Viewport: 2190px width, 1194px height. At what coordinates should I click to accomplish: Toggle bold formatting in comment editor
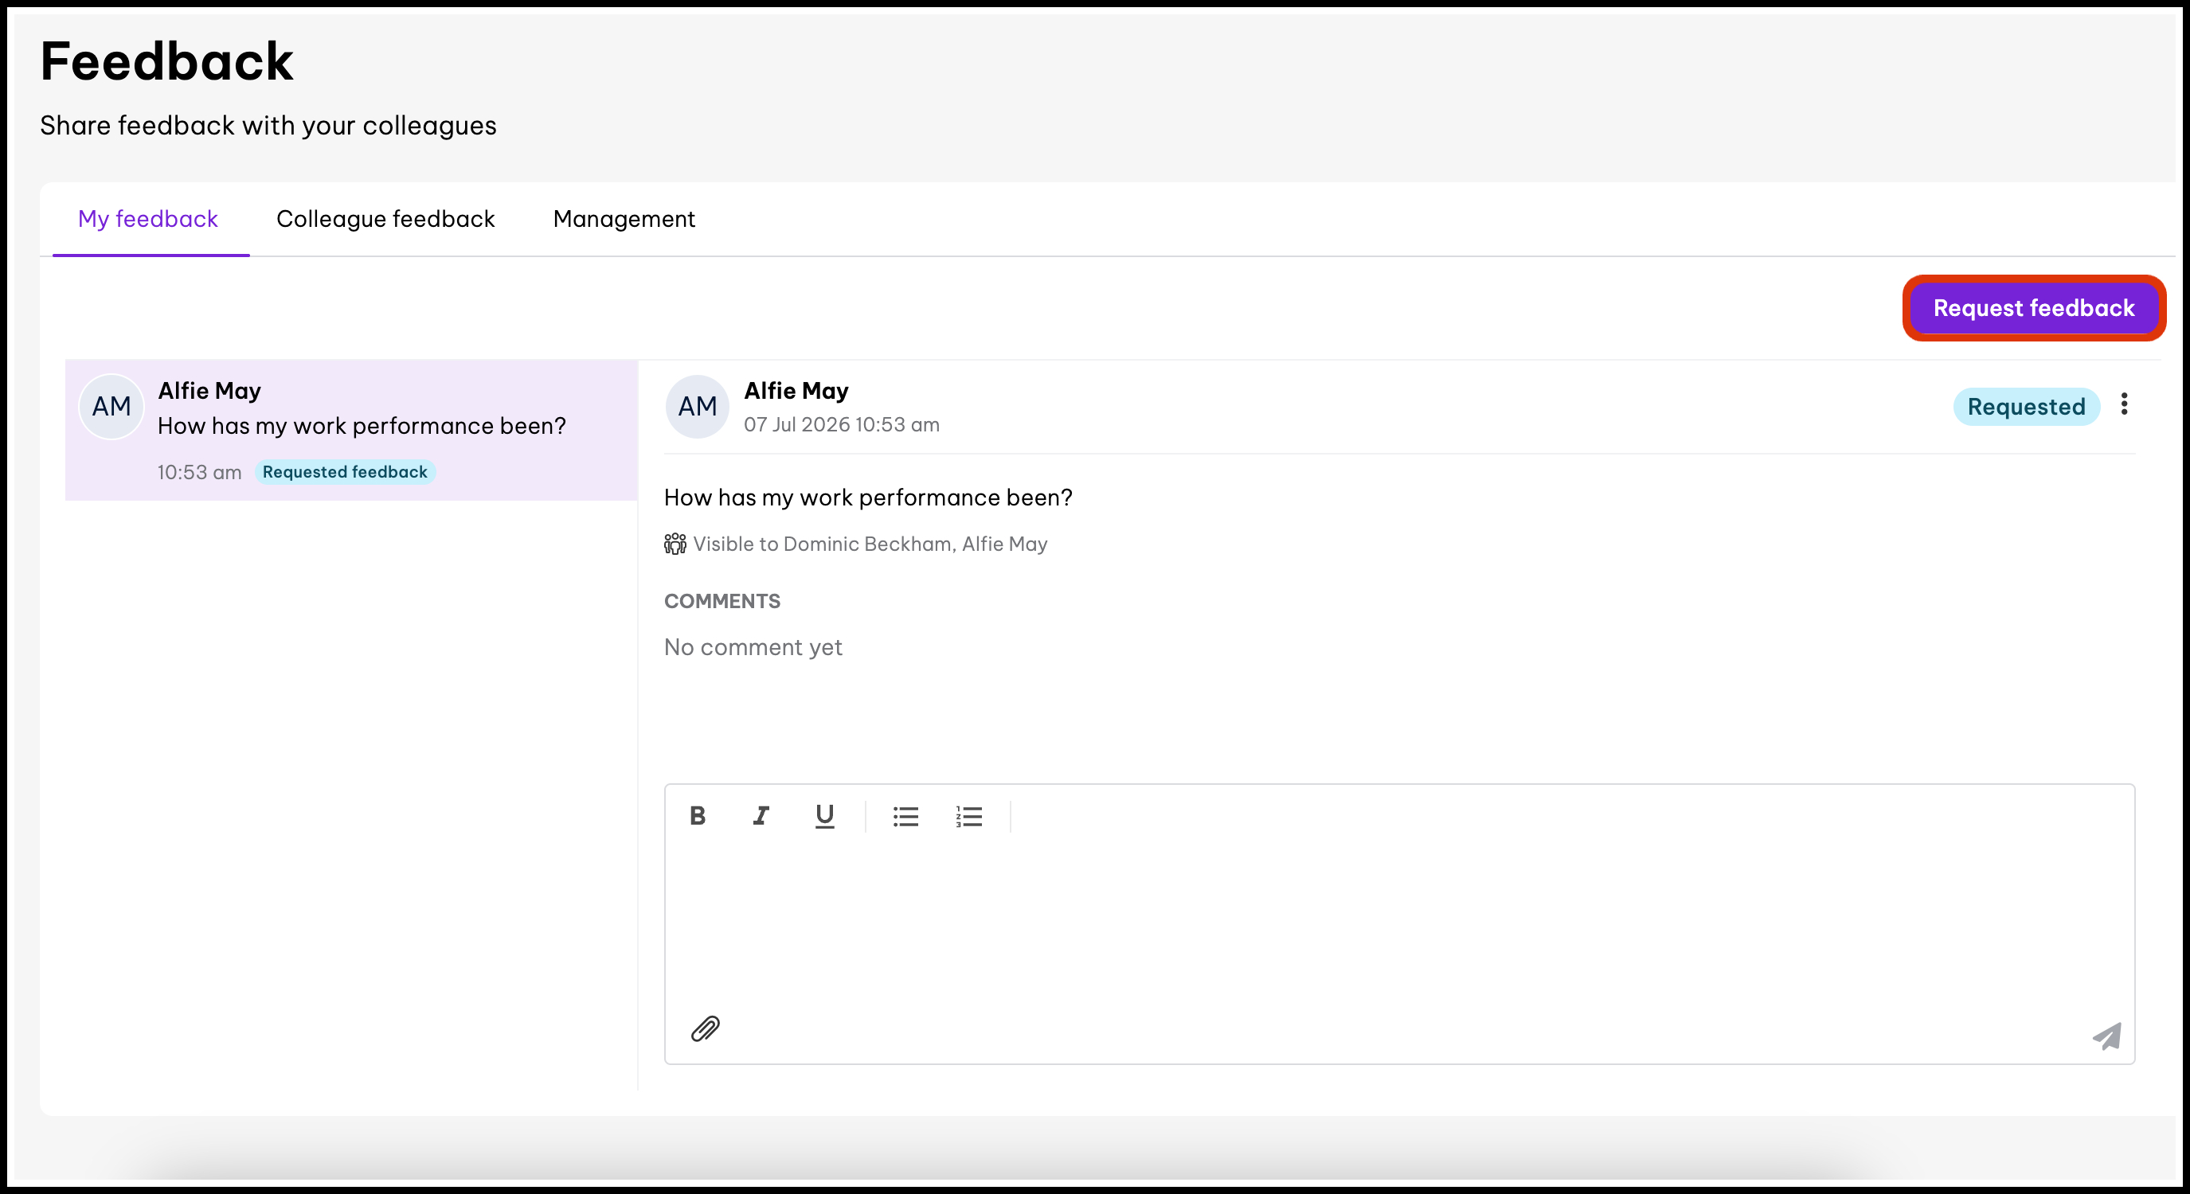pyautogui.click(x=697, y=816)
